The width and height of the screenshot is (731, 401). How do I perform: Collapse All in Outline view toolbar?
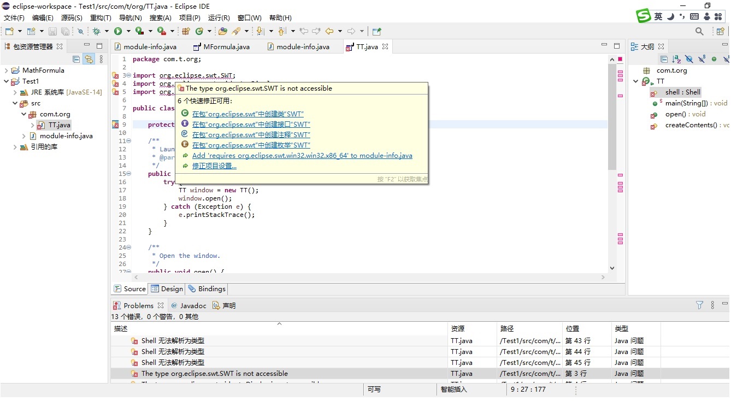pyautogui.click(x=664, y=59)
